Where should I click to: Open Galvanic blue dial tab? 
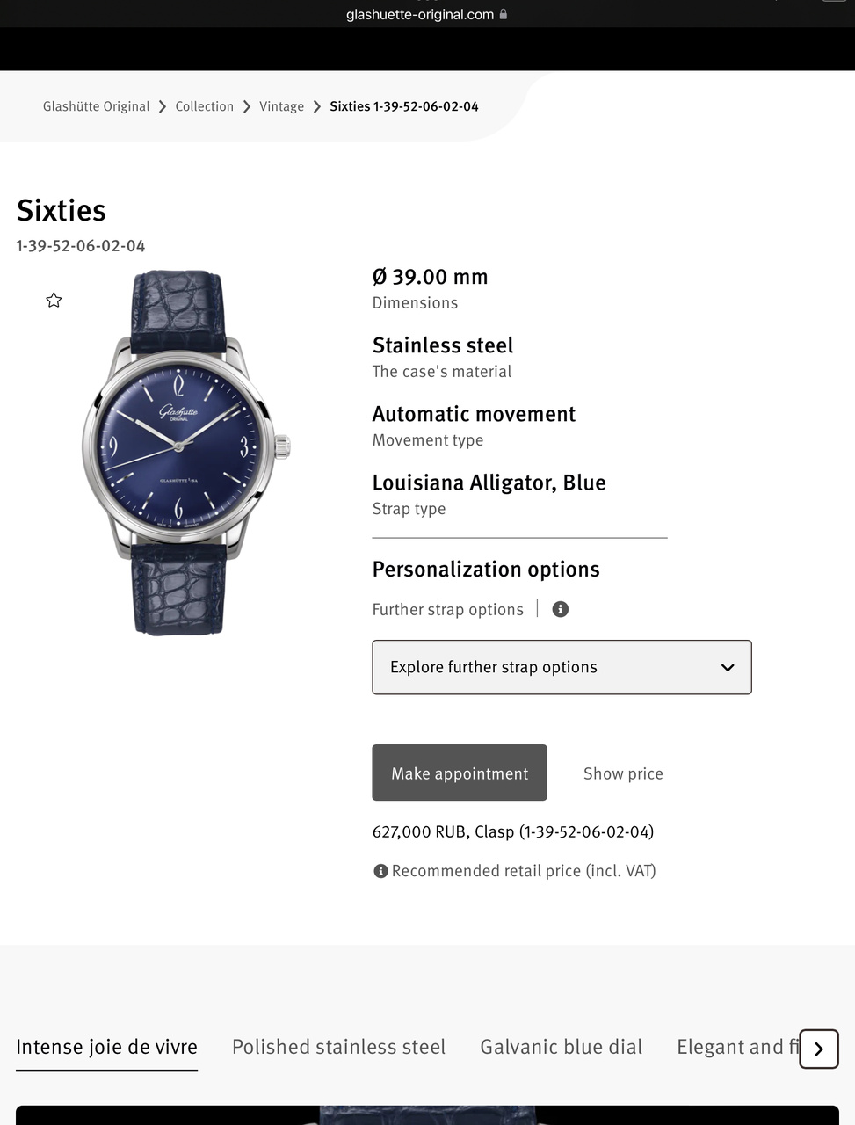[x=561, y=1047]
